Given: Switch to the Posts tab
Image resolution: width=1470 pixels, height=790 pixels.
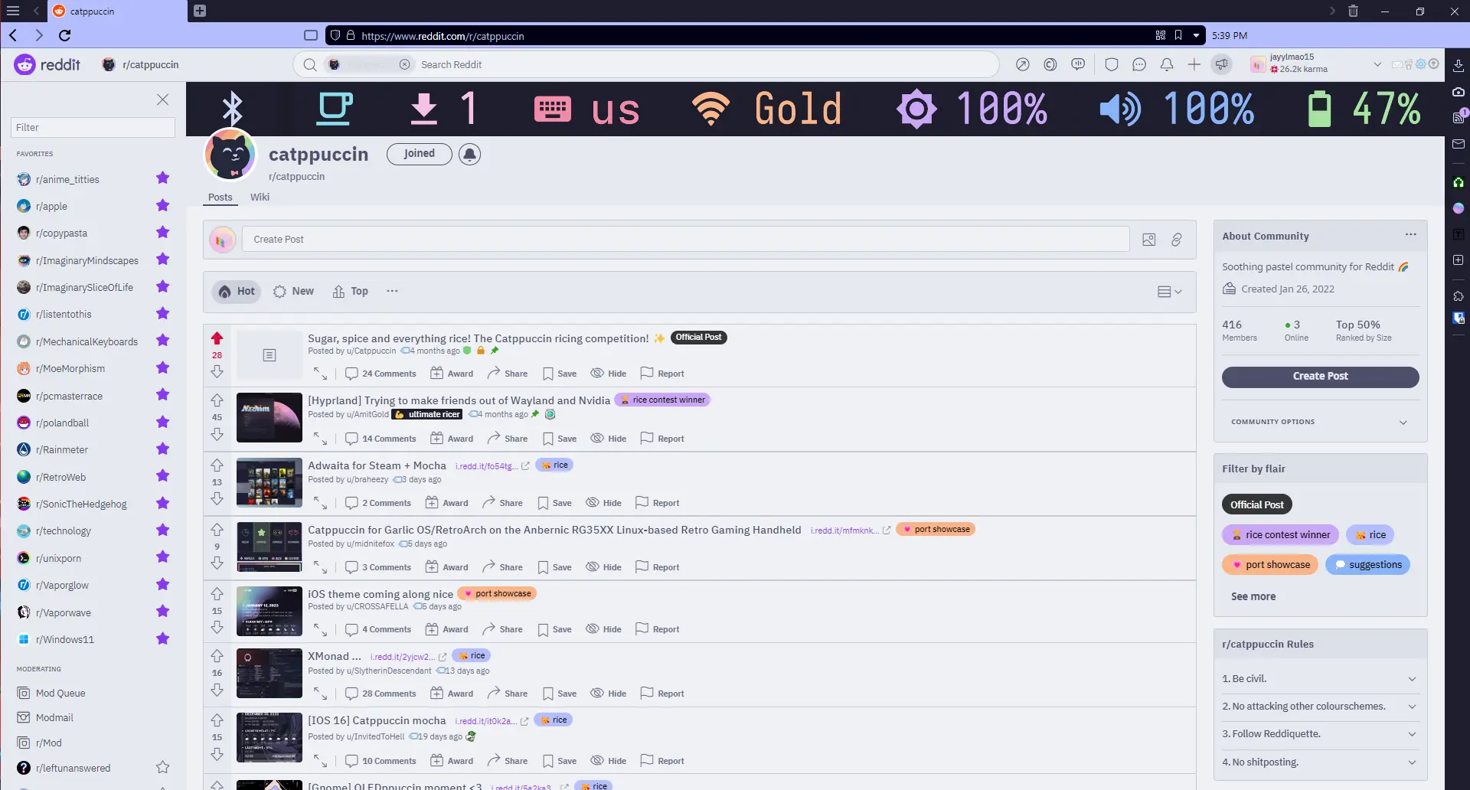Looking at the screenshot, I should (220, 197).
